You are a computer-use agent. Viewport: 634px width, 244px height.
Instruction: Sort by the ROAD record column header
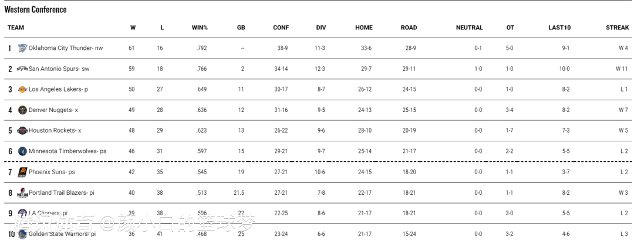pyautogui.click(x=409, y=28)
